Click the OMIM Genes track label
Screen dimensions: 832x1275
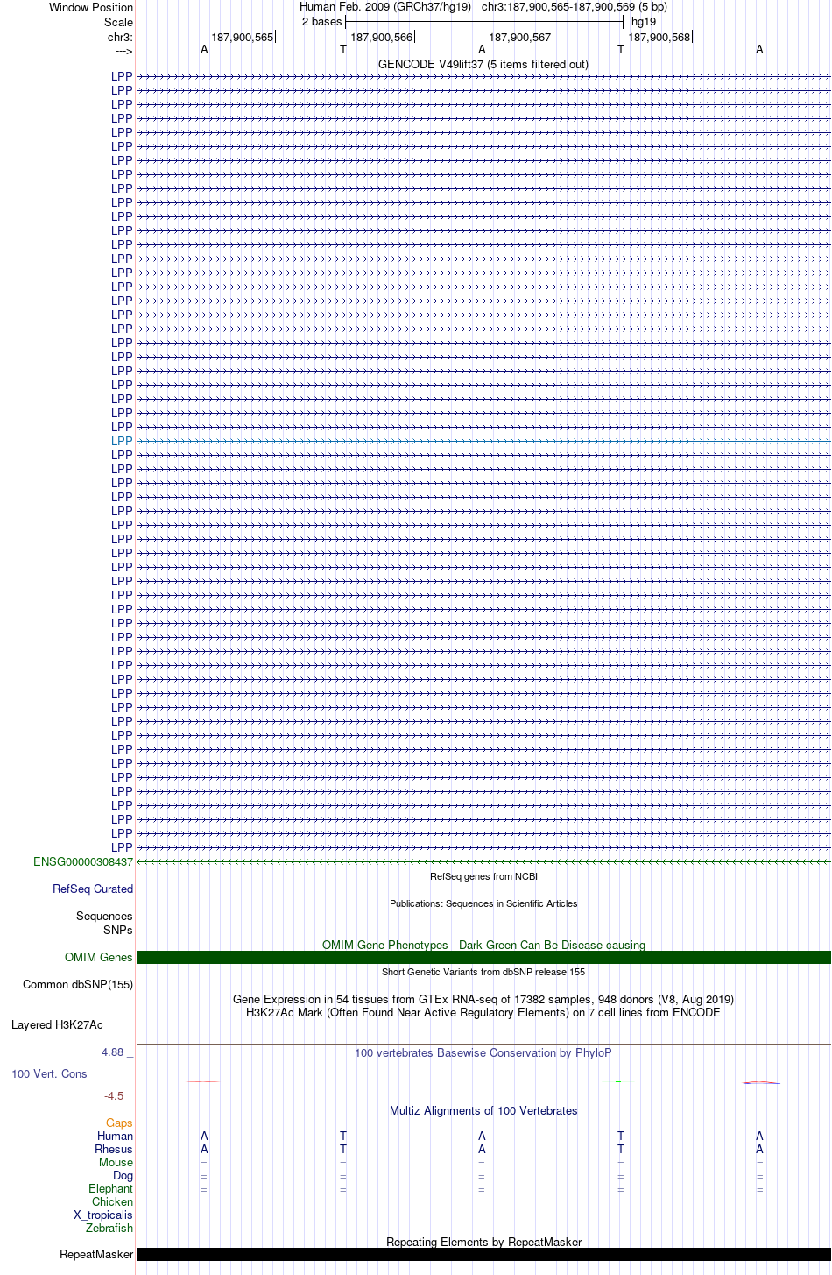pos(99,957)
